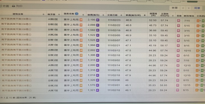The width and height of the screenshot is (205, 104).
Task: Select the 建物坐落 column header
Action: (x=18, y=14)
